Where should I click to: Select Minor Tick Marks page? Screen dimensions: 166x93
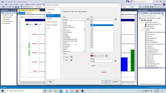coord(53,25)
